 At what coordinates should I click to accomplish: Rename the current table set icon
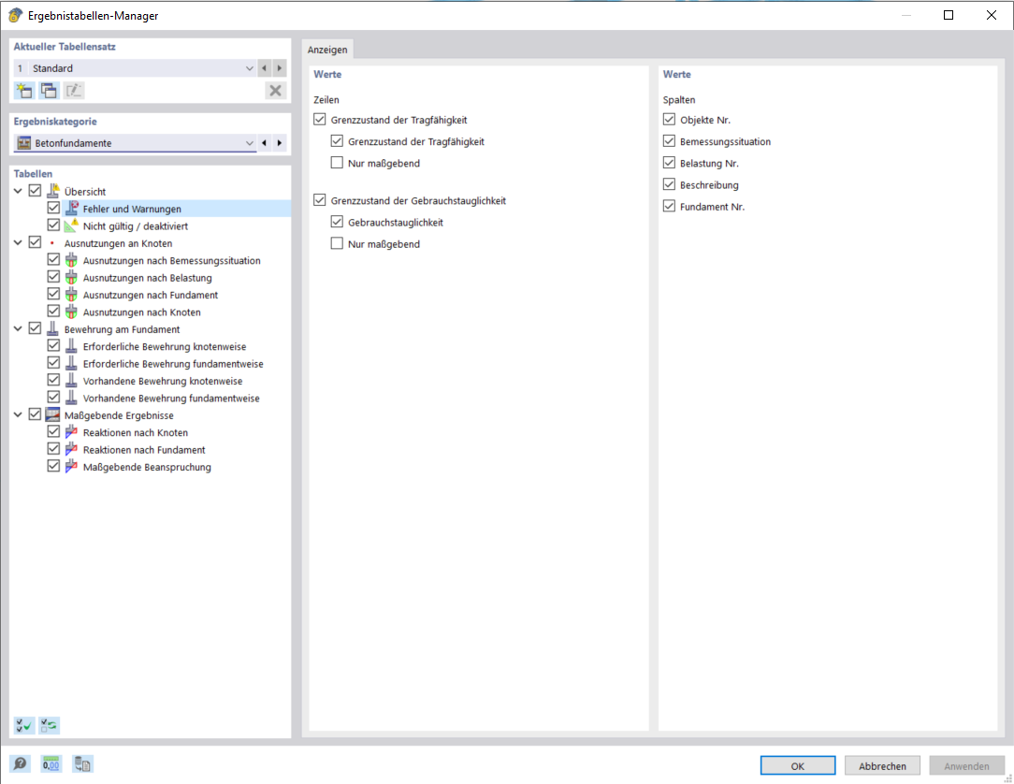[x=74, y=91]
